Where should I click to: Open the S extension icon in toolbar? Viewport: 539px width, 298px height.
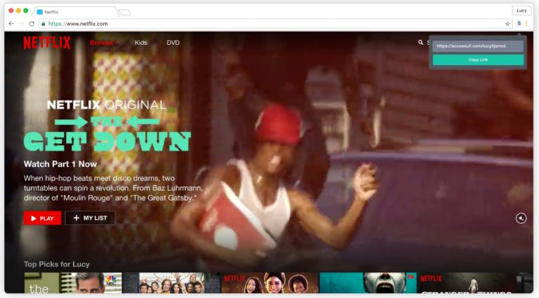(519, 23)
